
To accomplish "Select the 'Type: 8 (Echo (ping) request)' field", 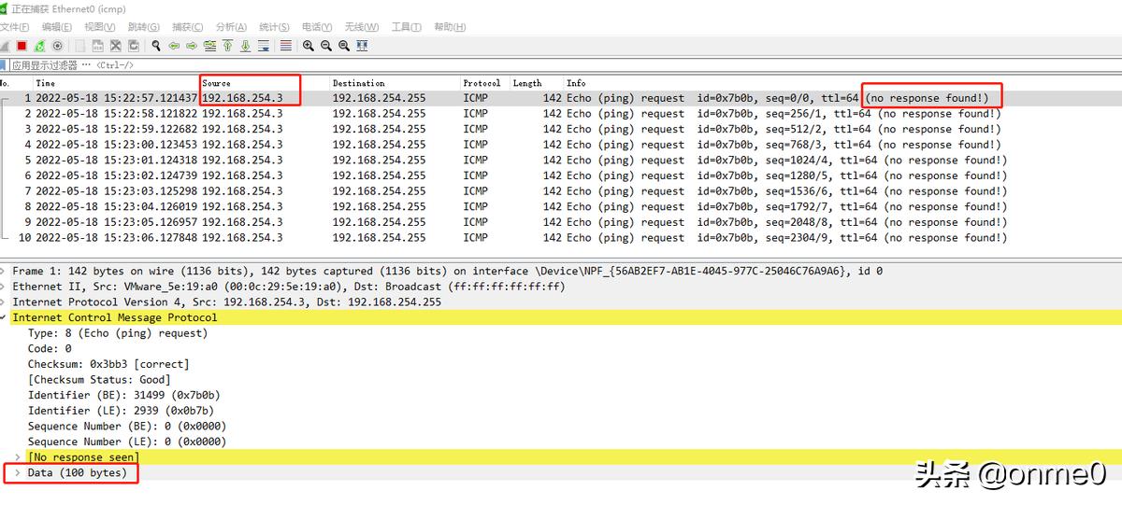I will coord(118,333).
